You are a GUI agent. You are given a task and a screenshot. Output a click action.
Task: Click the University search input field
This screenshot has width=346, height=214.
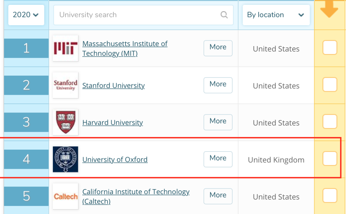(138, 15)
